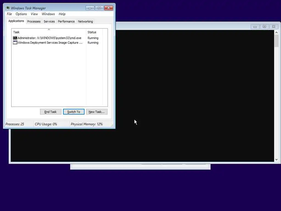
Task: Click the console scrollbar up arrow
Action: pos(276,32)
